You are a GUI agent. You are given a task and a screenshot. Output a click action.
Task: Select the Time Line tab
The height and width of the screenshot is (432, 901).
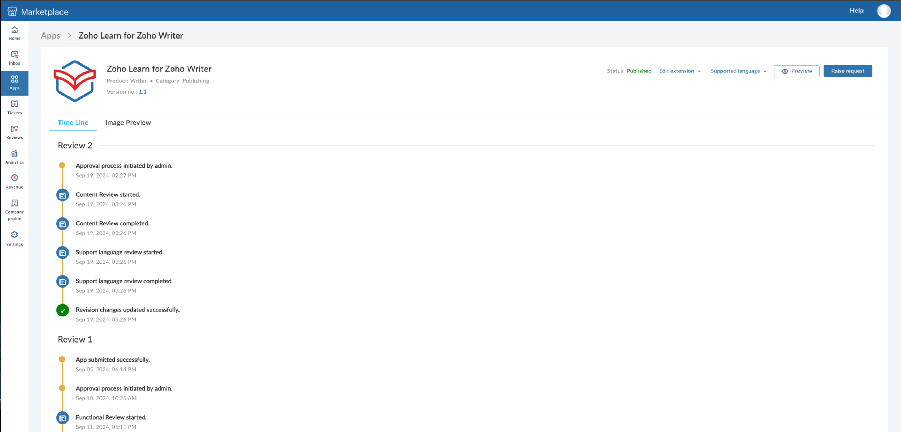(x=73, y=123)
